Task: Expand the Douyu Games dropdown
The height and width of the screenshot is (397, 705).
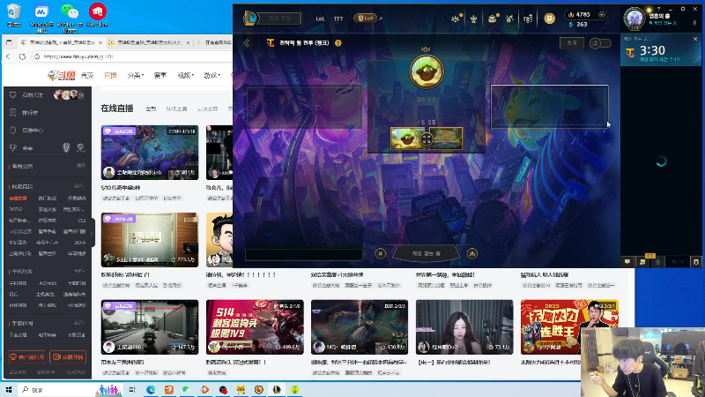Action: pos(211,75)
